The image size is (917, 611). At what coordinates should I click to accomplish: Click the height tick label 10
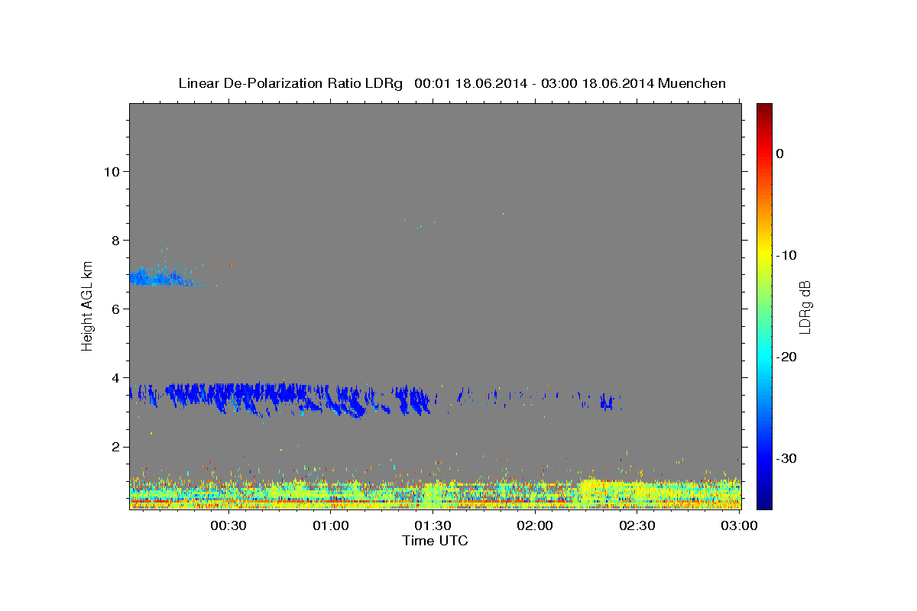tap(112, 171)
